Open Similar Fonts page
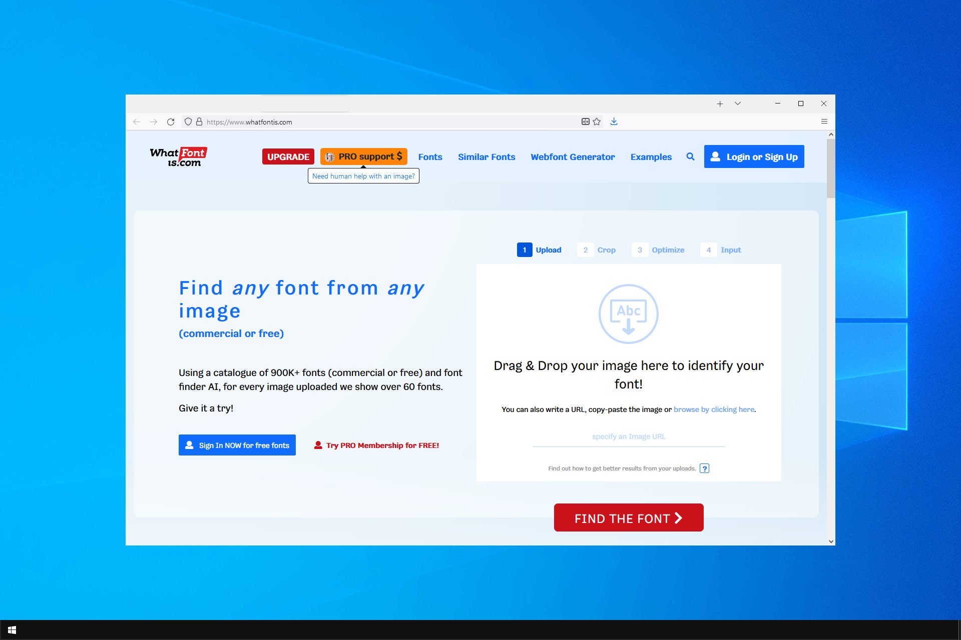Viewport: 961px width, 640px height. coord(487,157)
